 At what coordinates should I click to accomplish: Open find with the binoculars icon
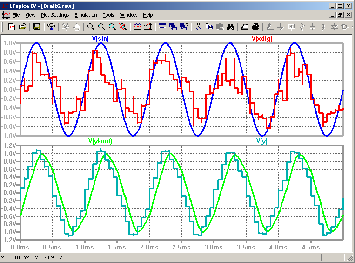[230, 27]
